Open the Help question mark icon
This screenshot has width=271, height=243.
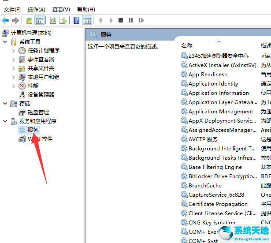pyautogui.click(x=76, y=20)
